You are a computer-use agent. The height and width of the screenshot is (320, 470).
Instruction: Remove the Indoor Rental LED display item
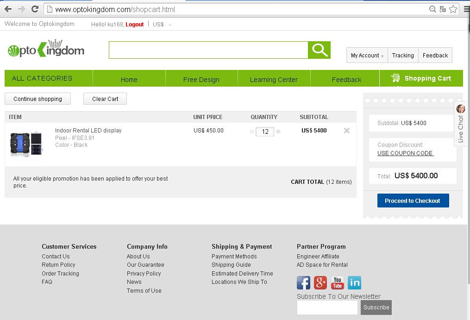pos(346,131)
